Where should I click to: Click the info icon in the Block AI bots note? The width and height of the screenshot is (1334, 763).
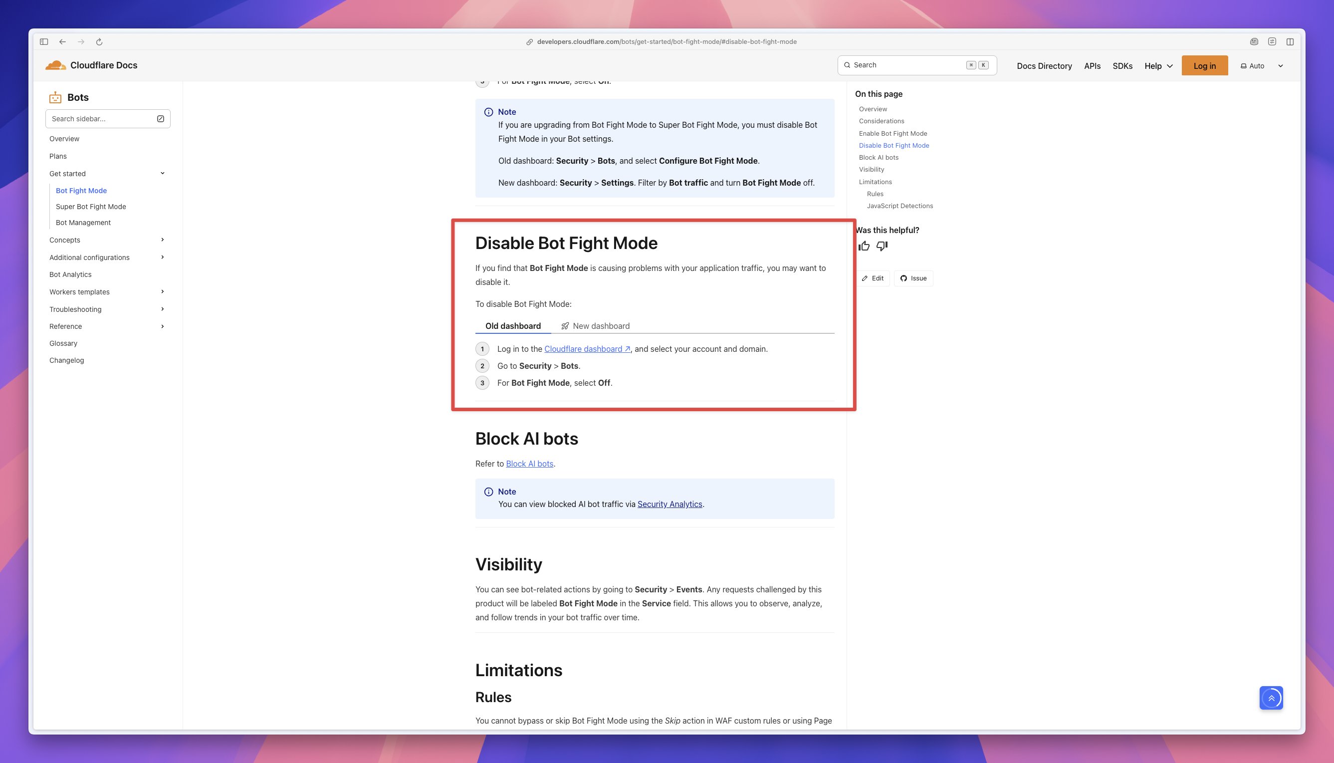pos(489,492)
